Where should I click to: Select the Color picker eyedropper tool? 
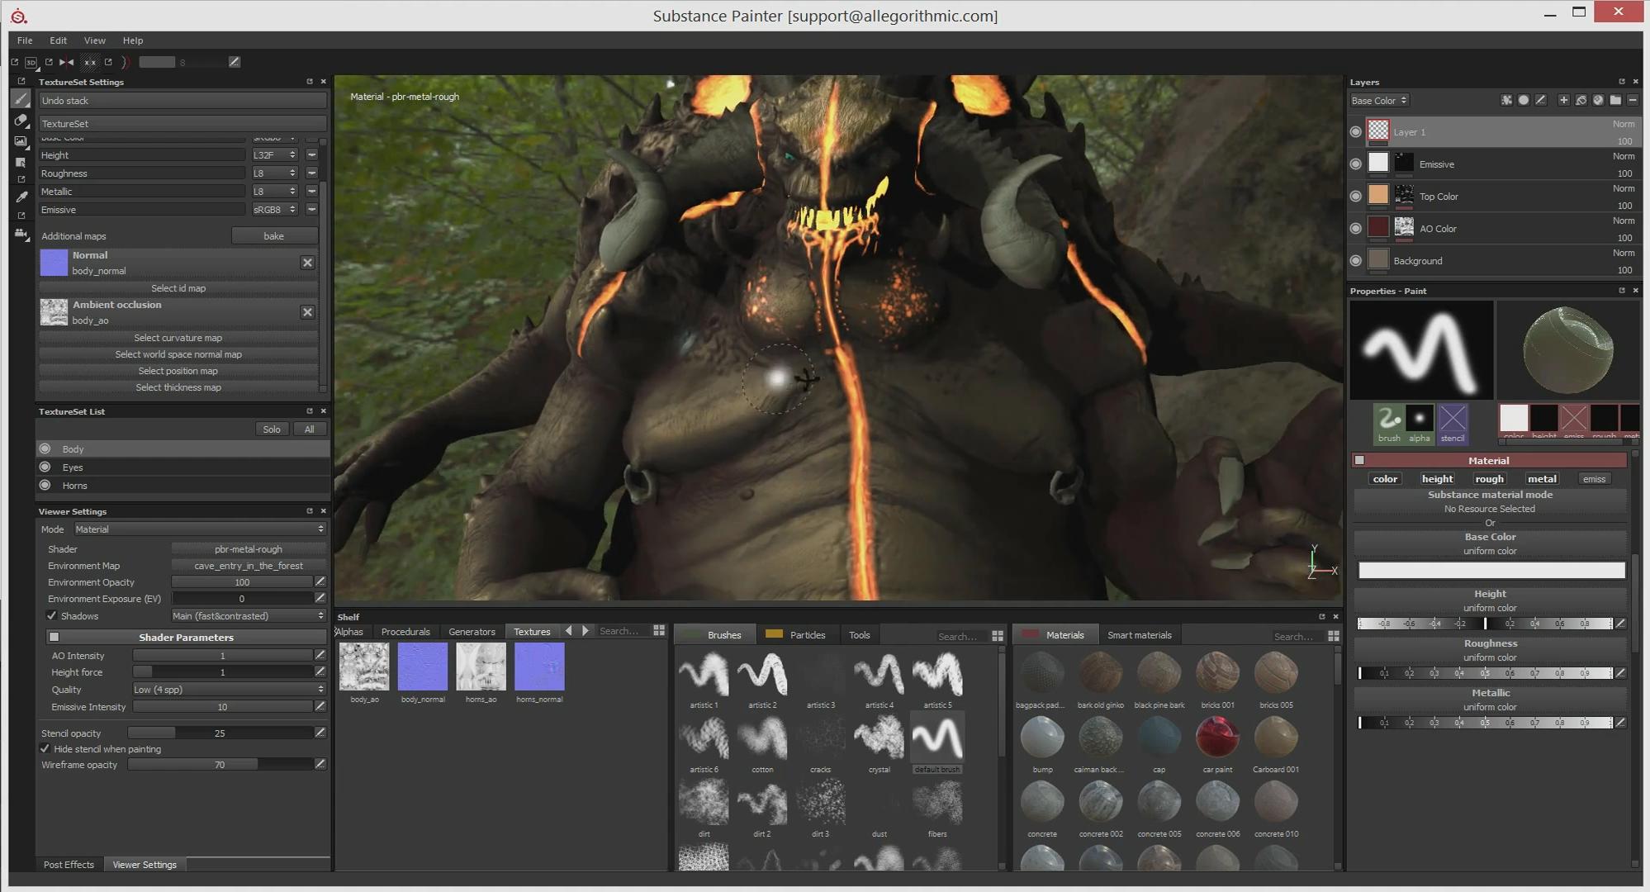21,197
